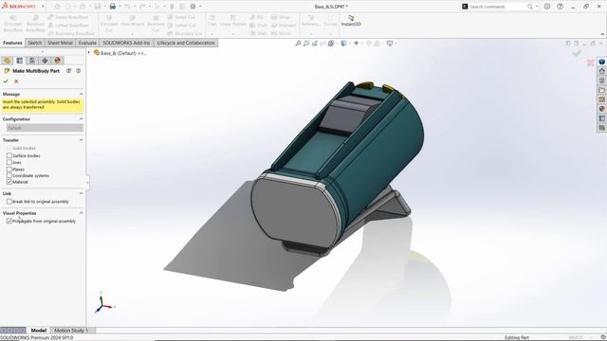Open the Appearances color ball in task pane
607x341 pixels.
click(601, 109)
